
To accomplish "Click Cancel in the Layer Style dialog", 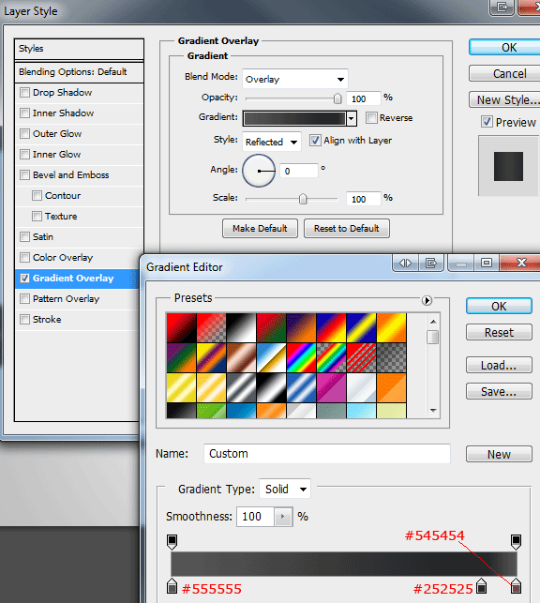I will coord(505,73).
